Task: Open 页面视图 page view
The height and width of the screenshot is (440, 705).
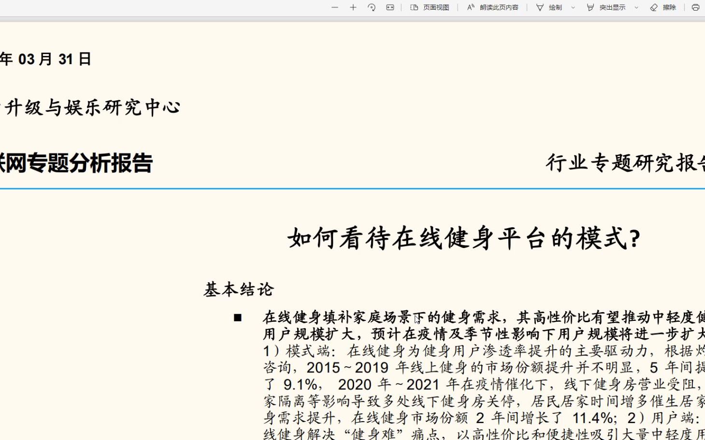Action: click(430, 7)
